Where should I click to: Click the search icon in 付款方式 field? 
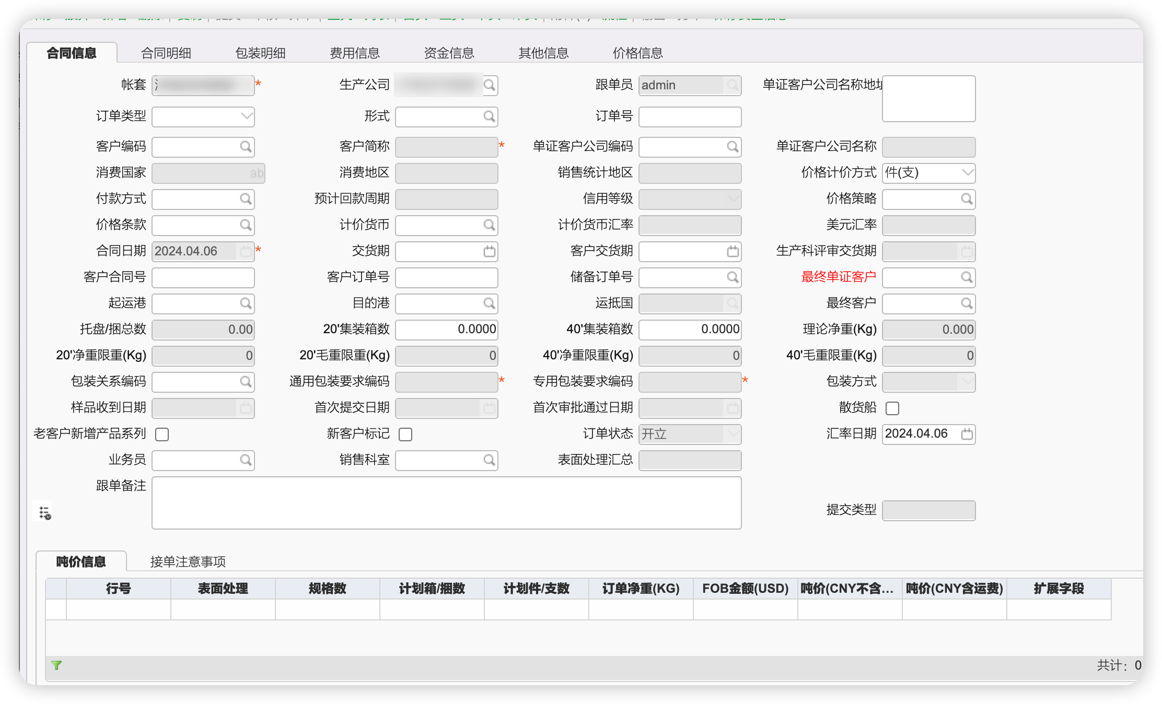coord(246,199)
